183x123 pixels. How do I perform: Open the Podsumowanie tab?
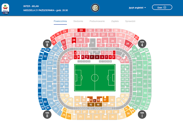pos(97,21)
